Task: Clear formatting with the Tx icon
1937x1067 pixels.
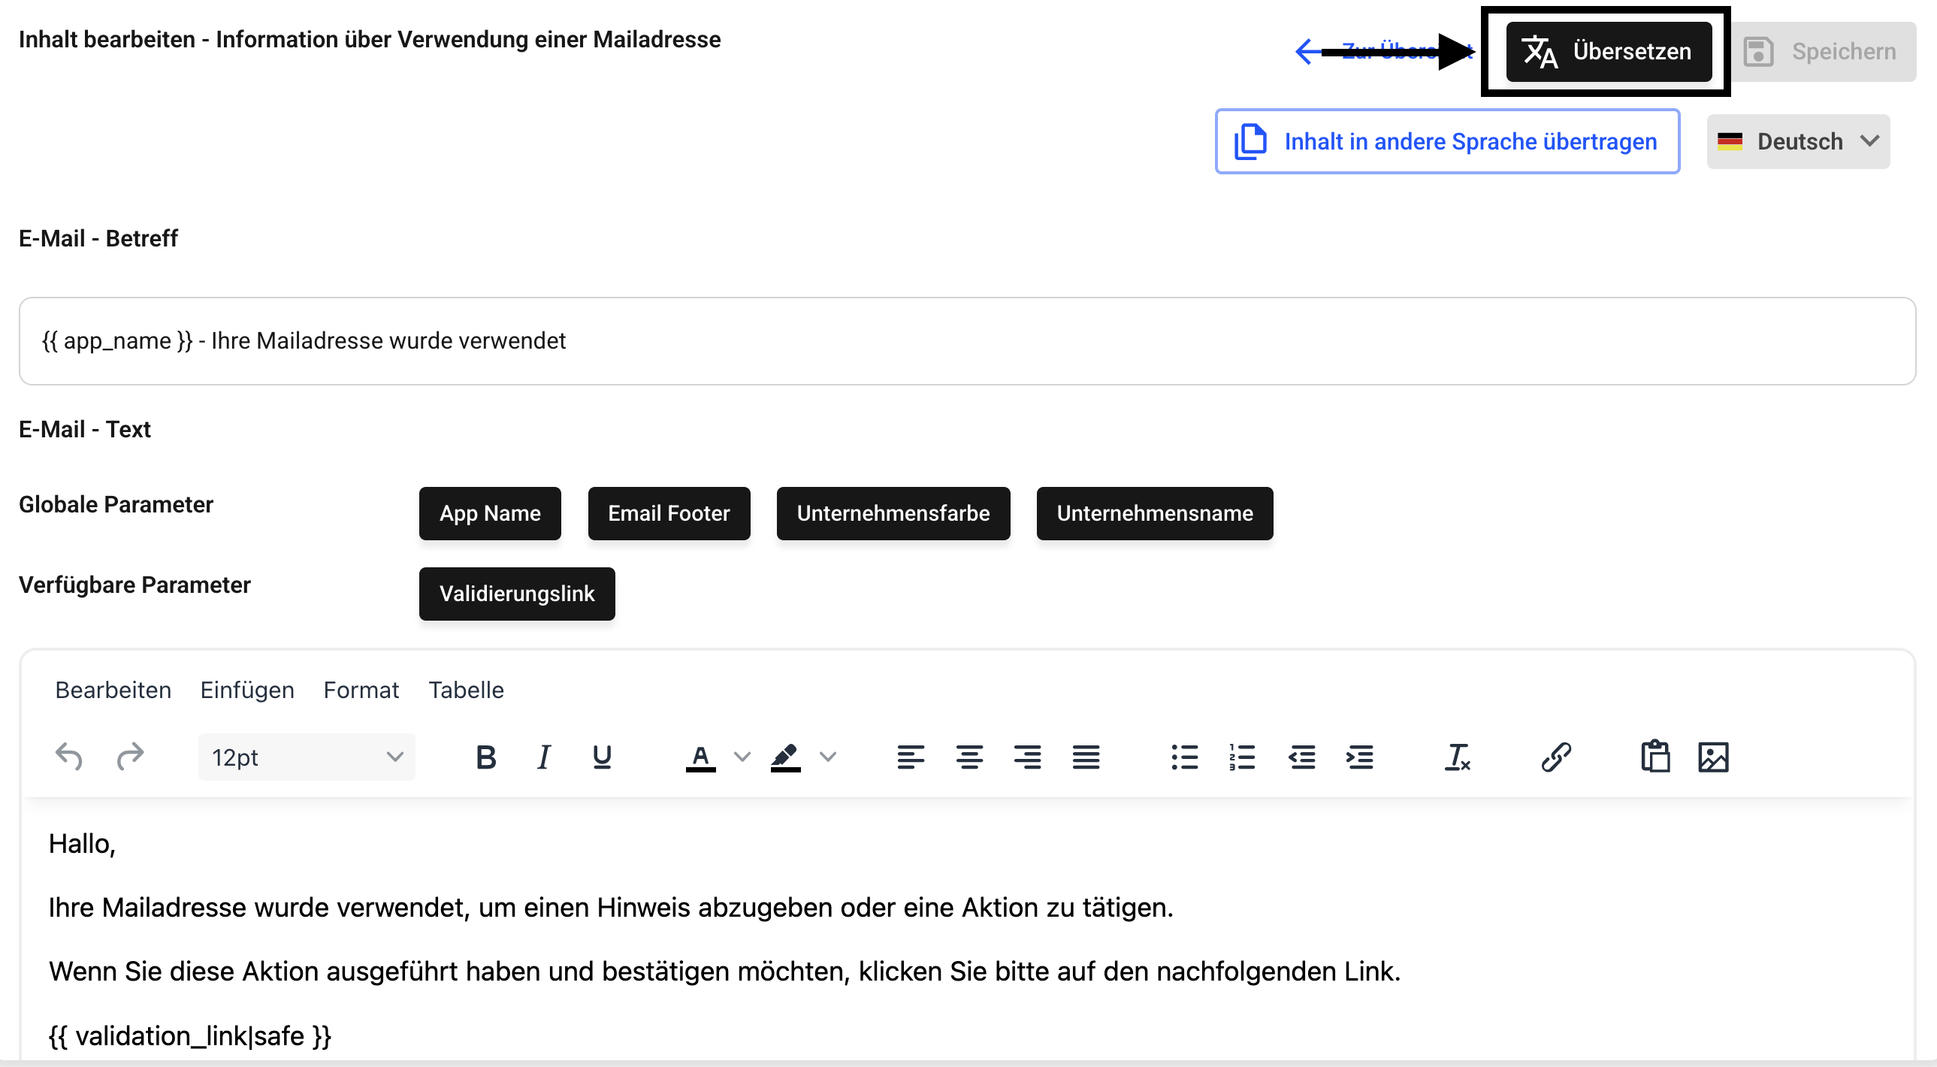Action: (x=1457, y=757)
